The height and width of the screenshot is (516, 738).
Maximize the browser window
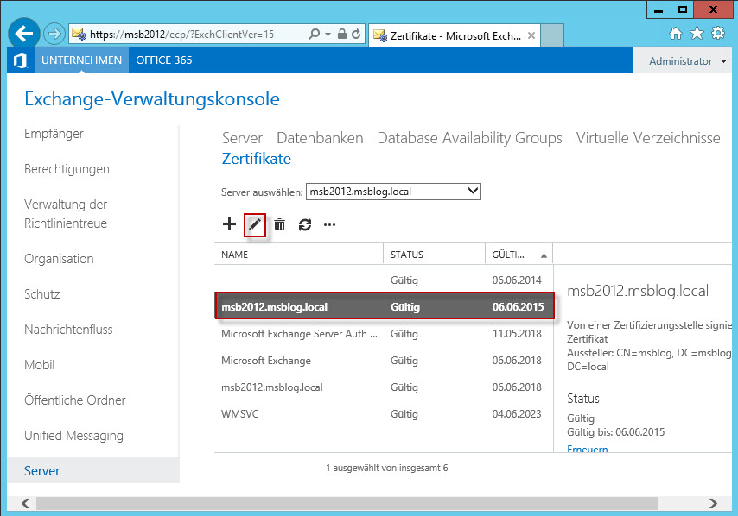point(683,9)
